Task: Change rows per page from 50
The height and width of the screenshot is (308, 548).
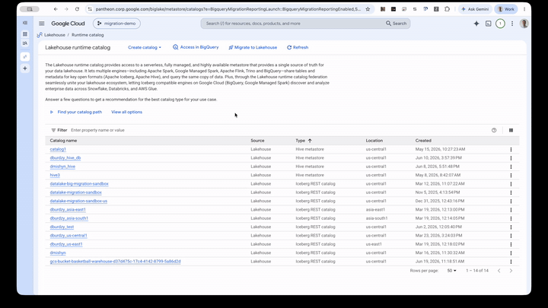Action: tap(451, 271)
